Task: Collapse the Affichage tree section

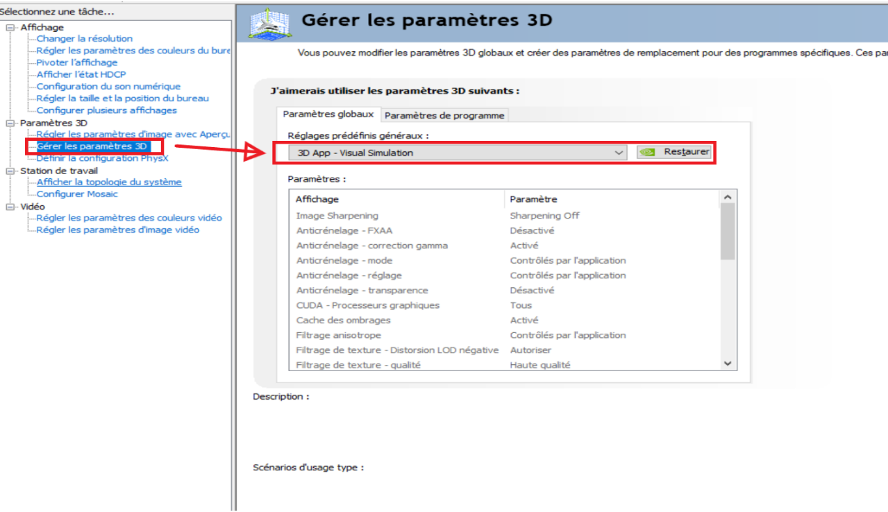Action: point(10,27)
